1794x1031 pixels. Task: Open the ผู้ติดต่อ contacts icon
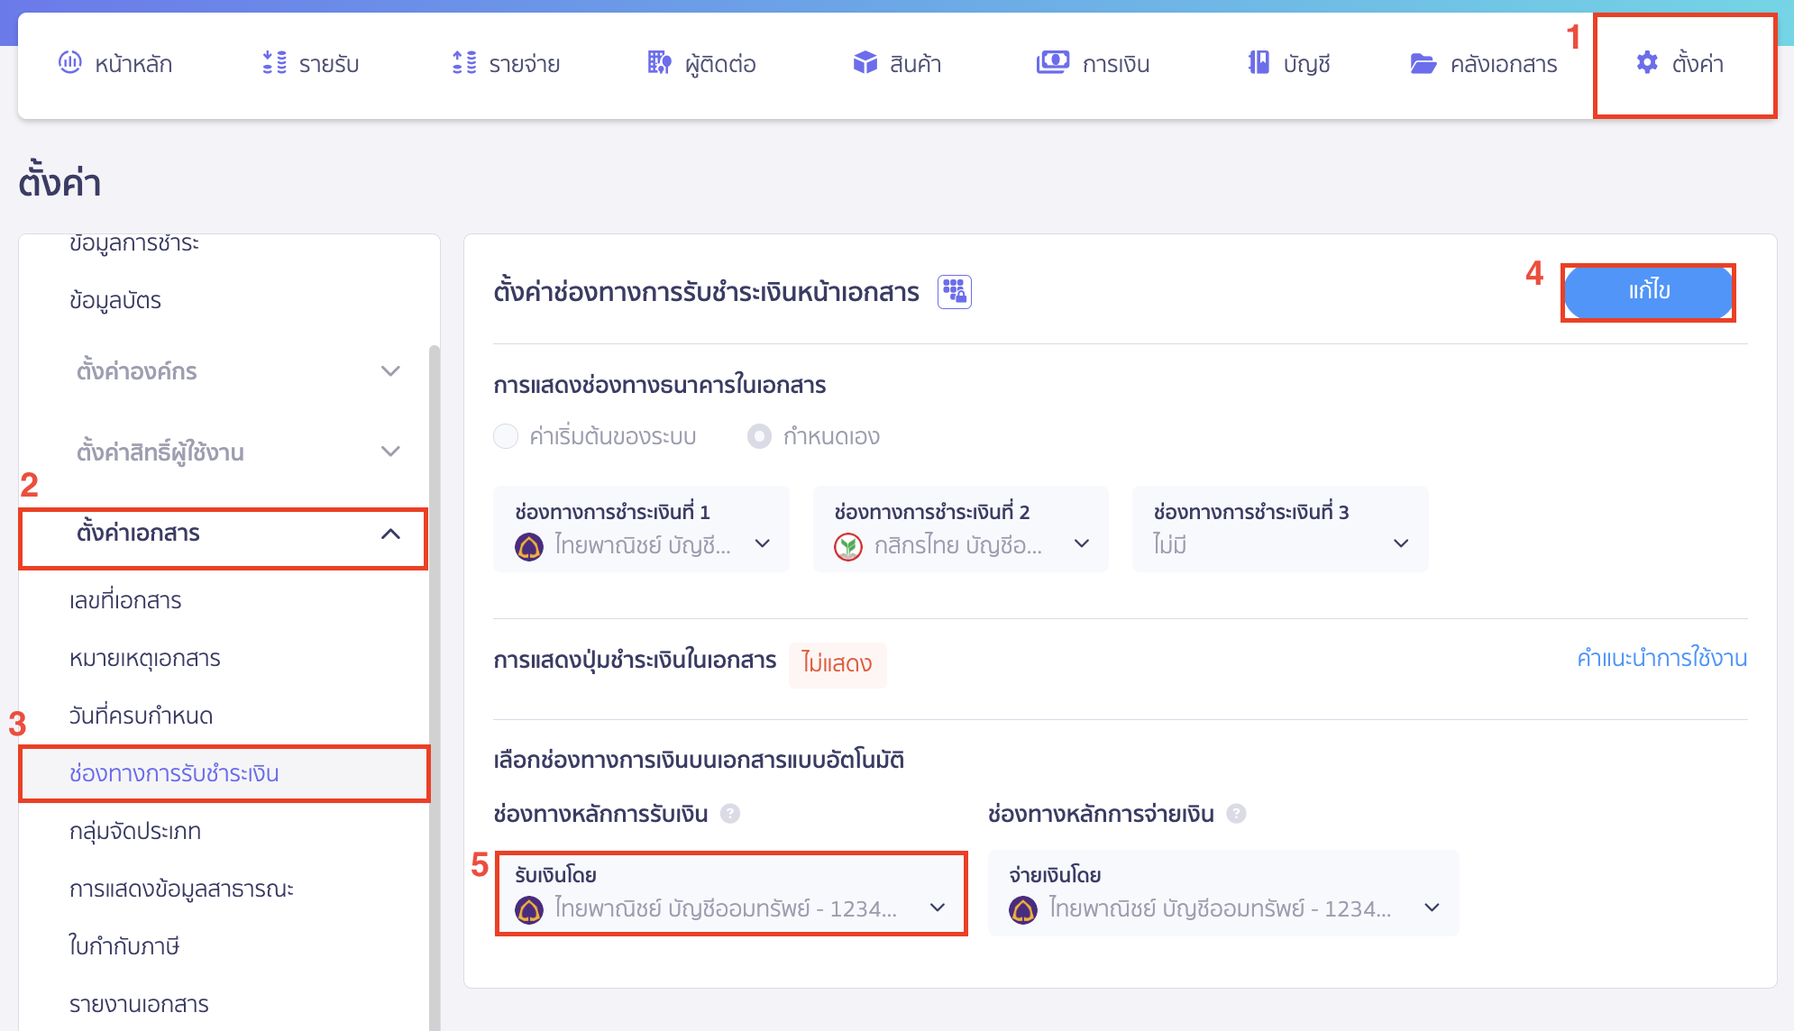coord(660,63)
